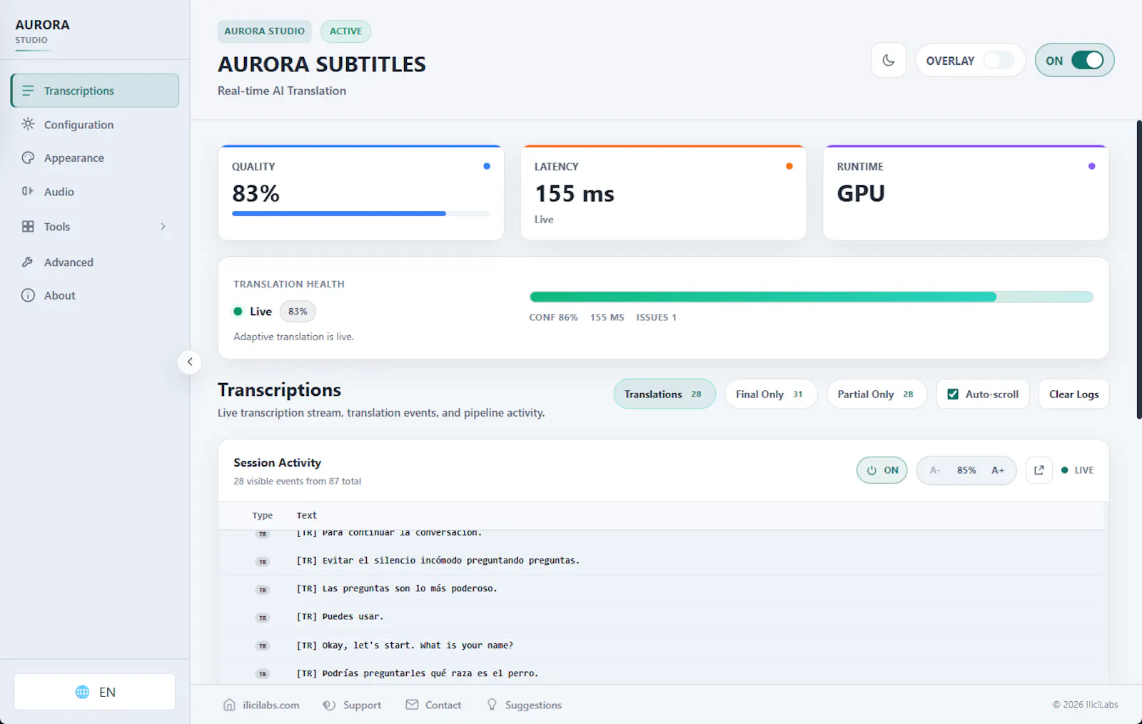Image resolution: width=1142 pixels, height=724 pixels.
Task: Click the green LIVE status dot in Session Activity
Action: pyautogui.click(x=1065, y=470)
